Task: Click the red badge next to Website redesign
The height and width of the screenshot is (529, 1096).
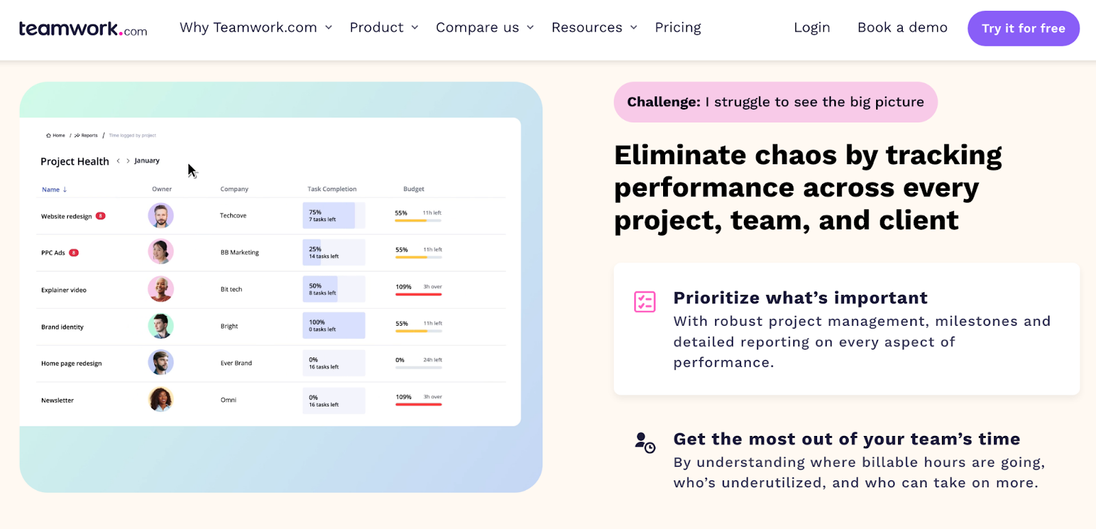Action: (x=101, y=216)
